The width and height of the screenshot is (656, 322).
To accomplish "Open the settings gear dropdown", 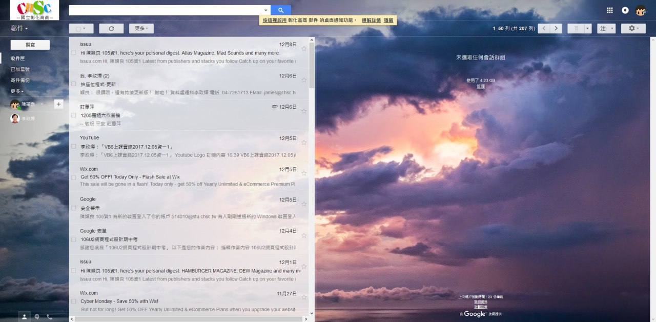I will [x=633, y=29].
